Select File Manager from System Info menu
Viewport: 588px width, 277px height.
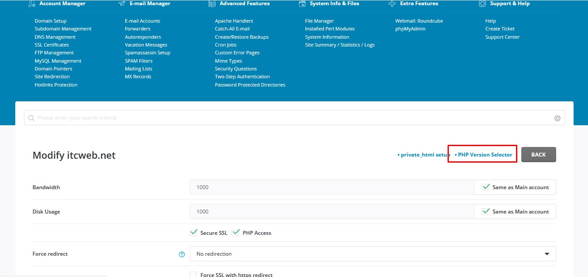pos(319,20)
